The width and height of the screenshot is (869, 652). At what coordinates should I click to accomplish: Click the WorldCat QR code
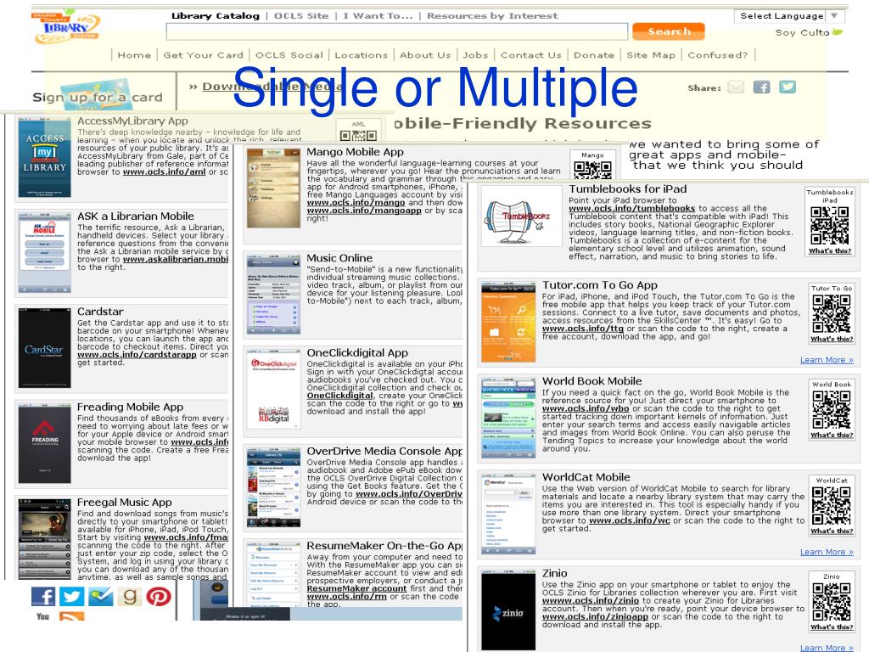(x=832, y=506)
